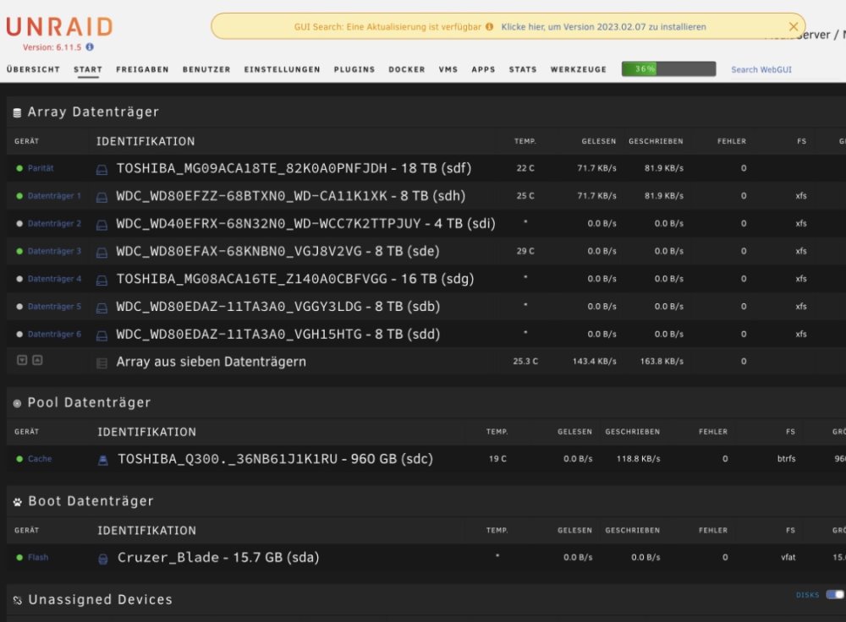Open the Start tab

[x=88, y=69]
